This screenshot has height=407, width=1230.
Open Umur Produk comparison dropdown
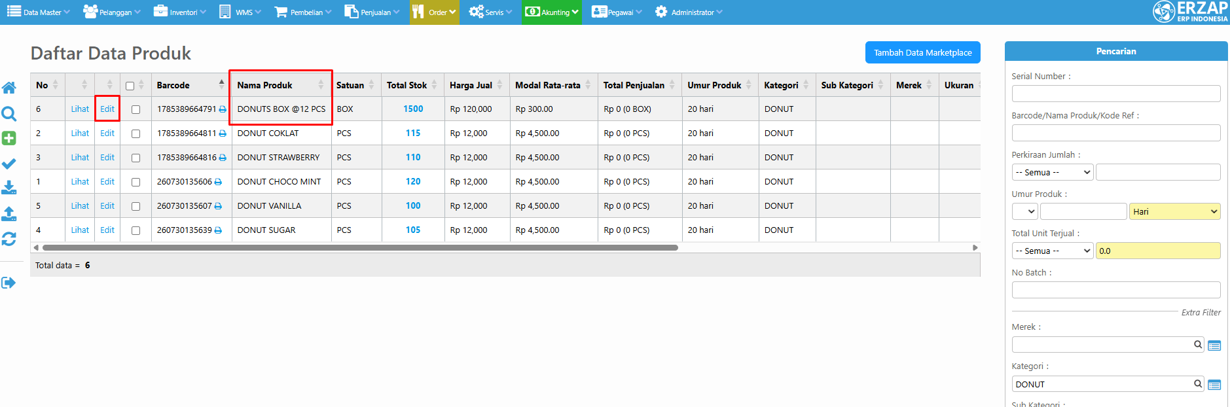point(1025,211)
